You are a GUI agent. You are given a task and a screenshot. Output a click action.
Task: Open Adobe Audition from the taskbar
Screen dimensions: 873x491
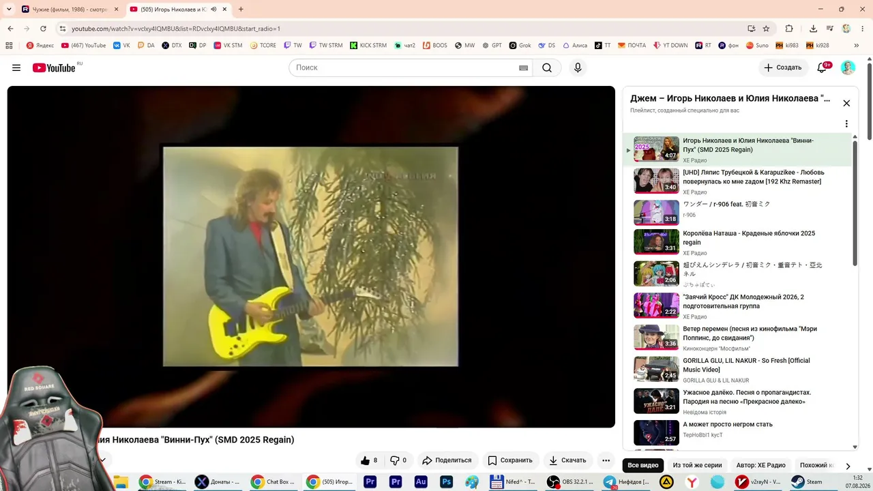pyautogui.click(x=421, y=481)
